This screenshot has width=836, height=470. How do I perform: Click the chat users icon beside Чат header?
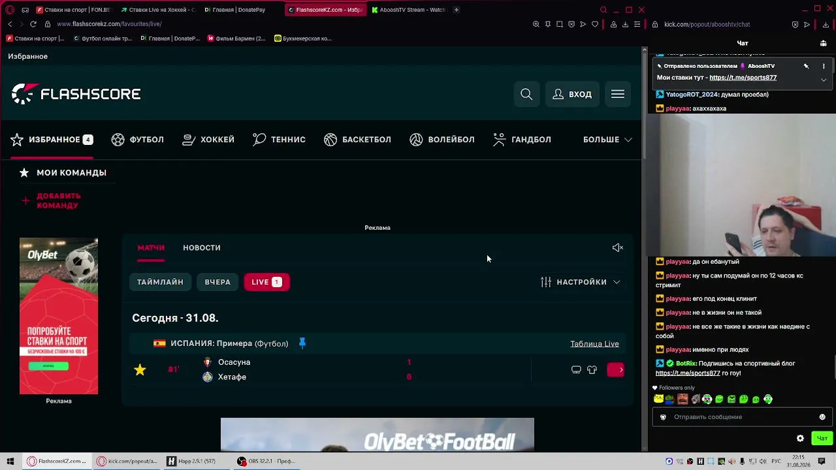coord(823,43)
